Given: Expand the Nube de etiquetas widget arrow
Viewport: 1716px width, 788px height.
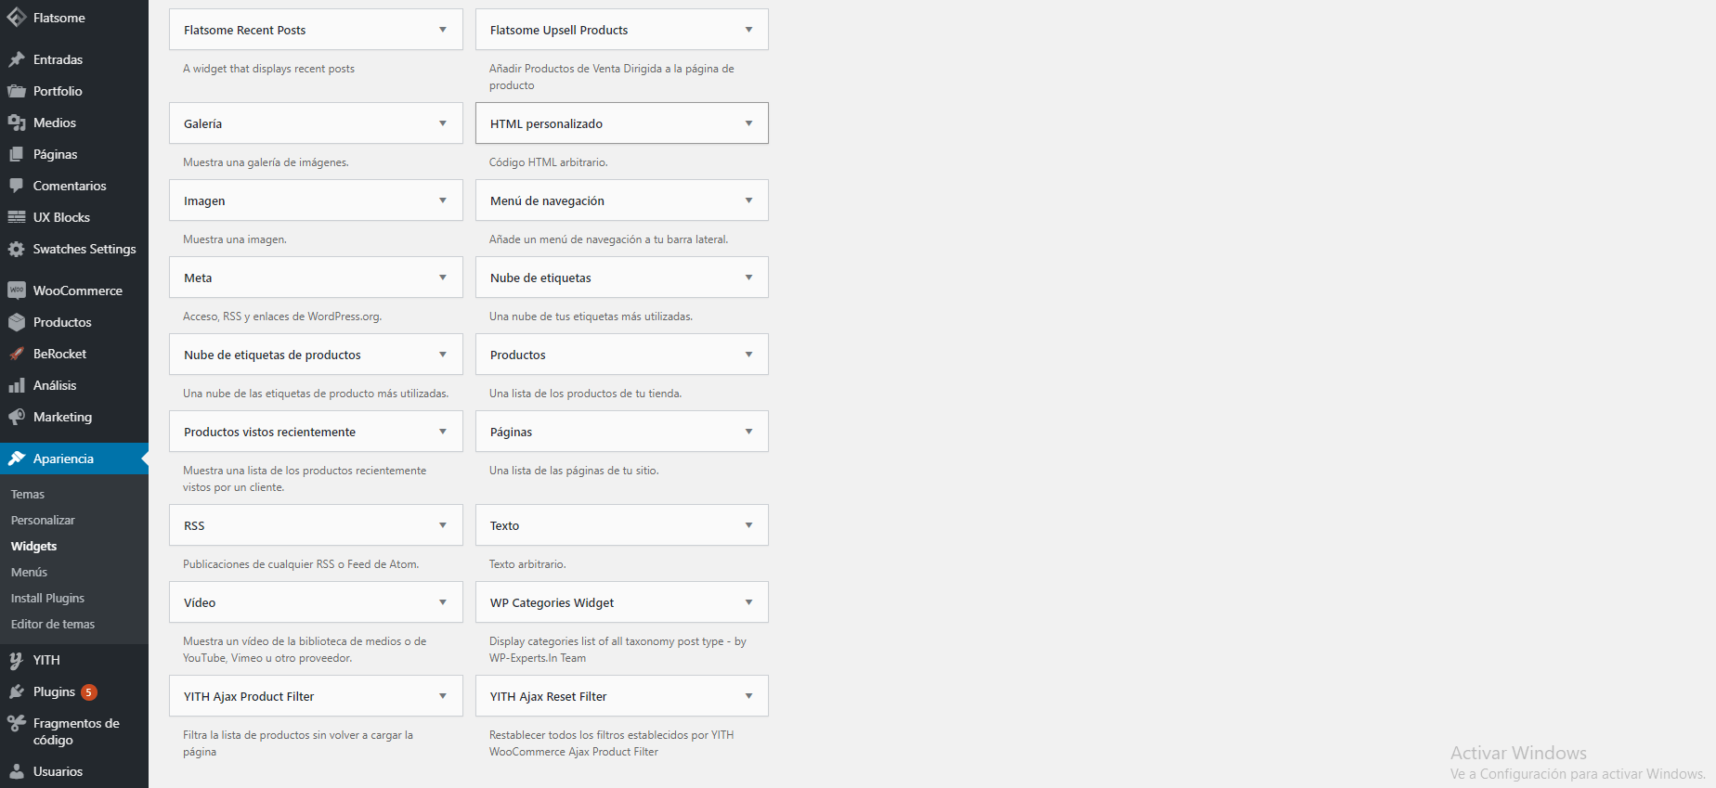Looking at the screenshot, I should click(748, 278).
